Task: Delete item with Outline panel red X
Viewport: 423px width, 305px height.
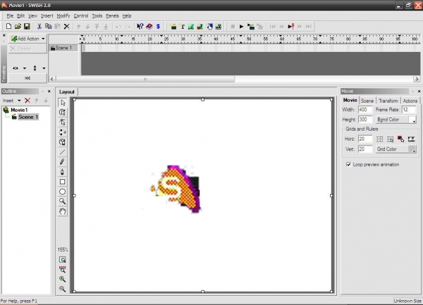Action: [27, 100]
